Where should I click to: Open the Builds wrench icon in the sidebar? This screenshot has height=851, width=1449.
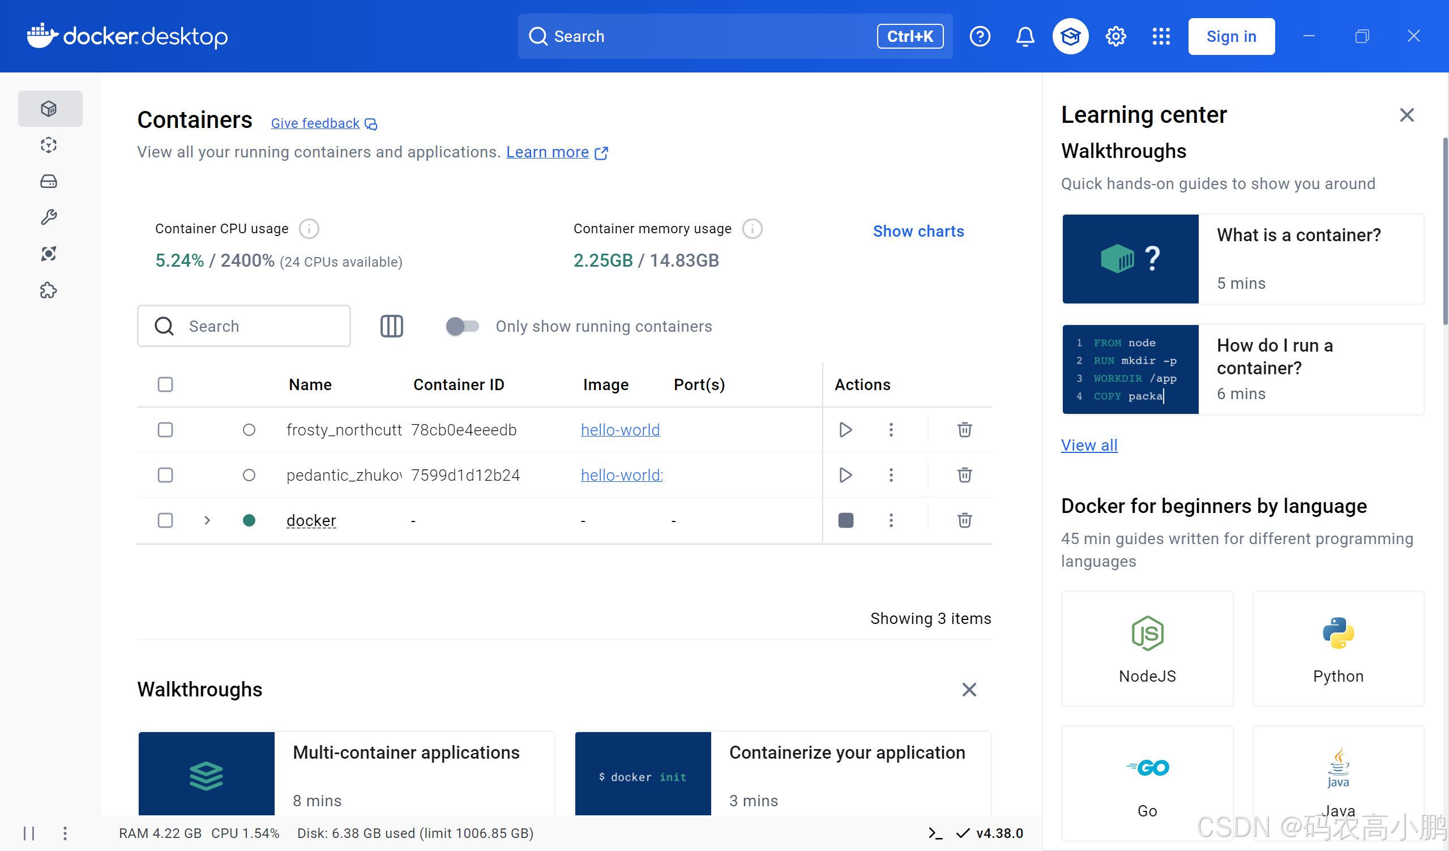coord(49,217)
